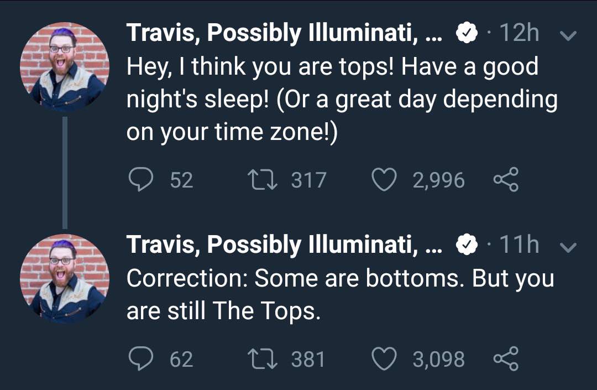This screenshot has width=597, height=390.
Task: Tap the verified badge on the second tweet
Action: 467,245
